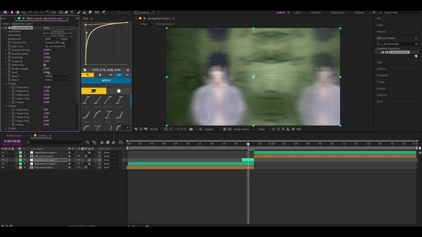This screenshot has width=422, height=237.
Task: Select the Zoom magnifier tool
Action: (23, 13)
